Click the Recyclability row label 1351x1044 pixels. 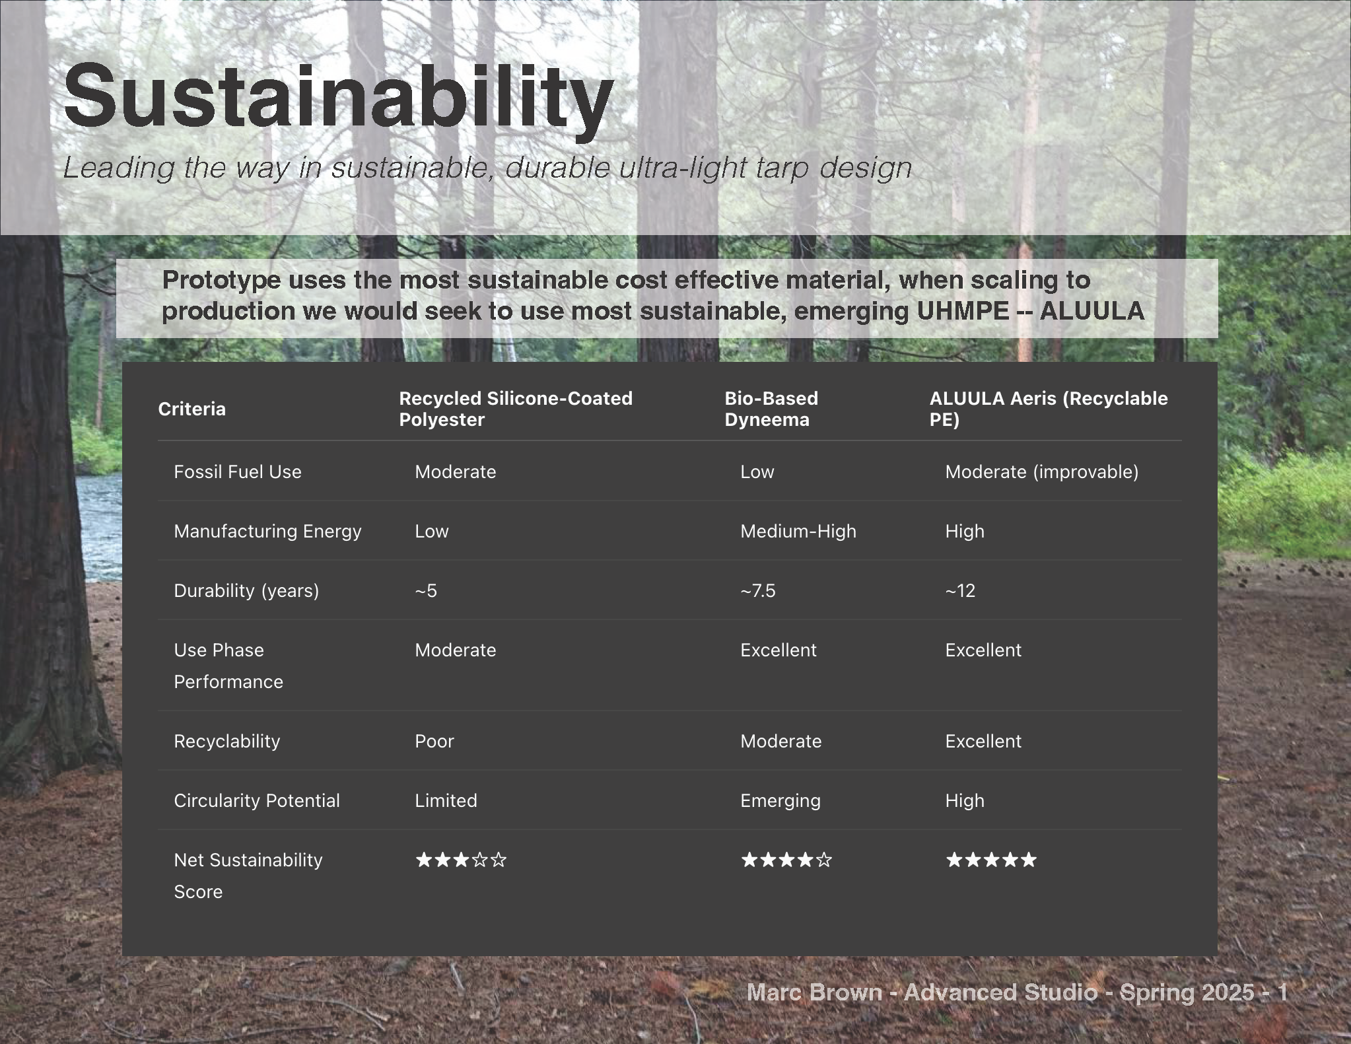pyautogui.click(x=226, y=742)
